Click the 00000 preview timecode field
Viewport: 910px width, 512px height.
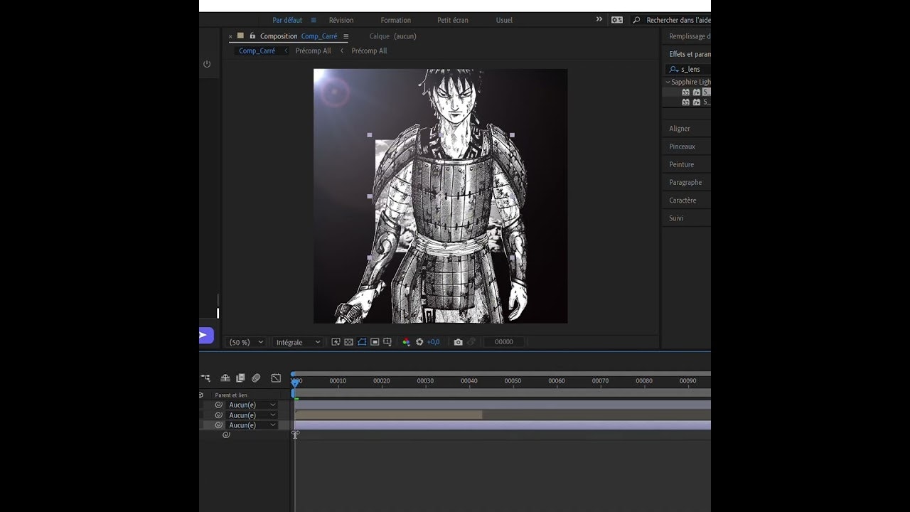503,342
